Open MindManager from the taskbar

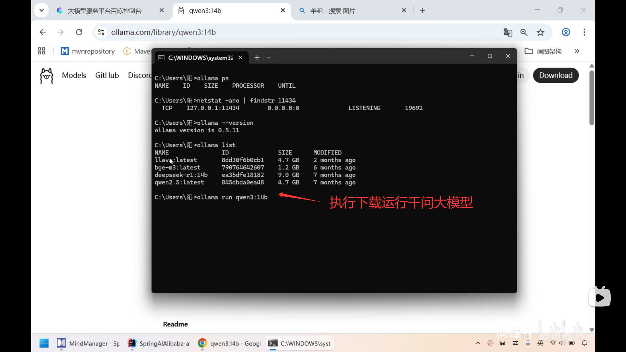88,343
